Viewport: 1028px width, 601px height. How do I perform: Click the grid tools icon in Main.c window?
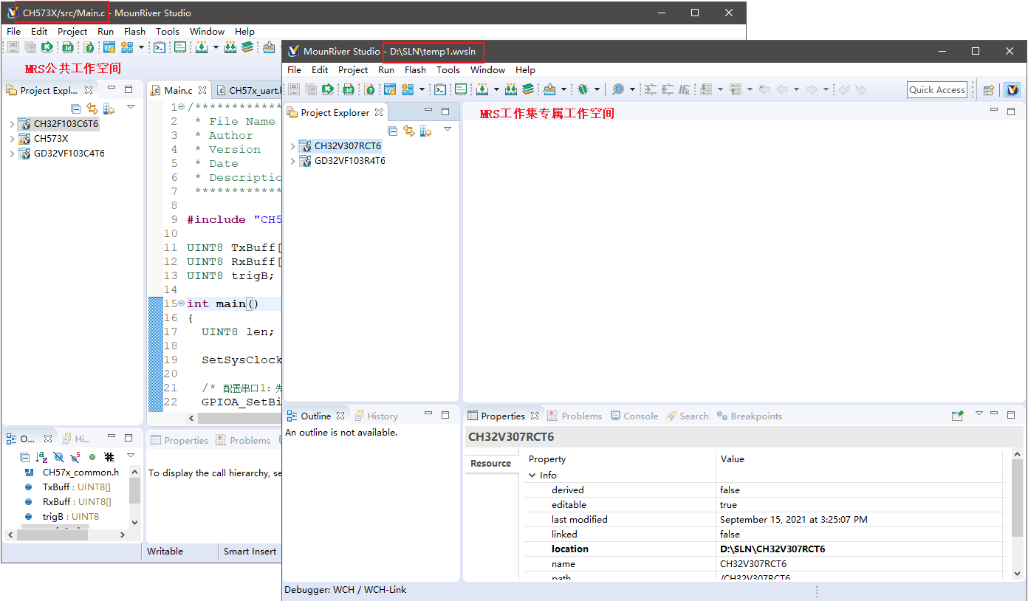[127, 47]
